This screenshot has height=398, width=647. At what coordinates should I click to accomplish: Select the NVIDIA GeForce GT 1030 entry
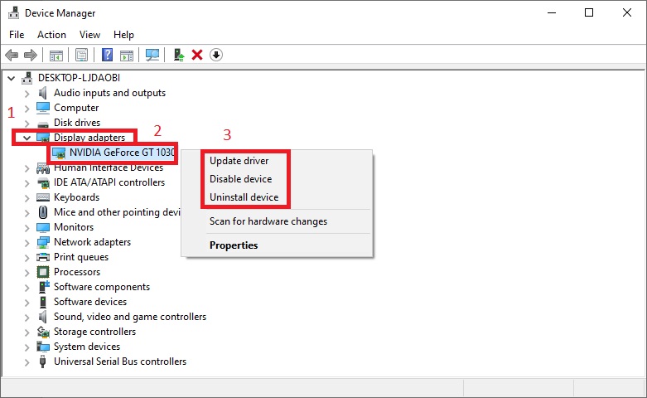click(122, 153)
